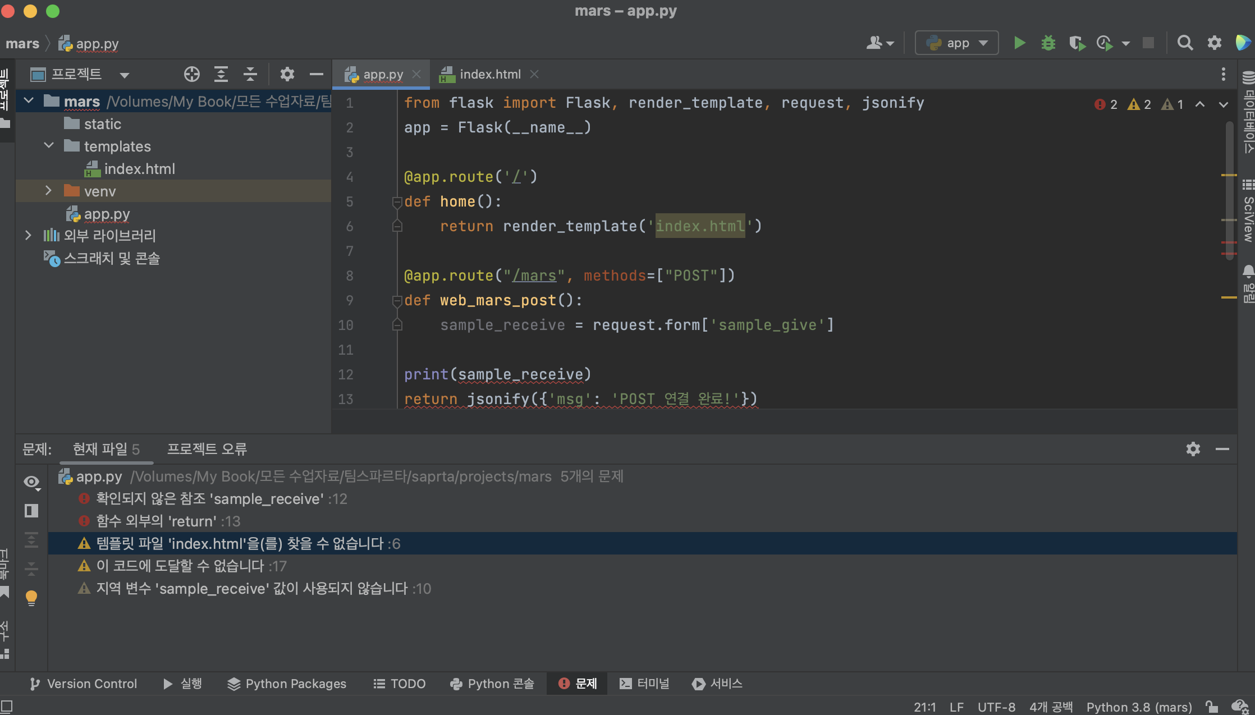Open IDE settings gear in top toolbar
This screenshot has height=715, width=1255.
(1215, 43)
